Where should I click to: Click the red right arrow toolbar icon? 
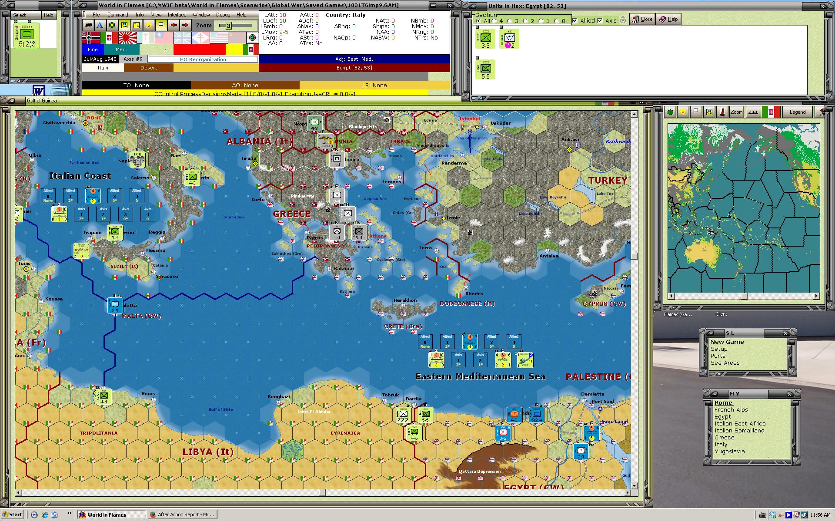click(x=185, y=25)
